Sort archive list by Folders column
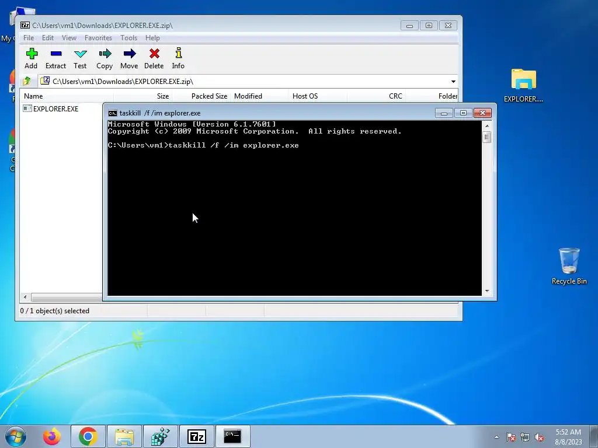The image size is (598, 448). point(432,96)
